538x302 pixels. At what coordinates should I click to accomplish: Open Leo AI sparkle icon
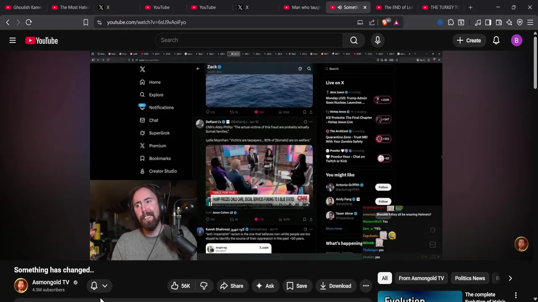509,22
